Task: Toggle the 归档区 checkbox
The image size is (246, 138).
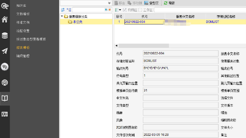Action: 125,10
